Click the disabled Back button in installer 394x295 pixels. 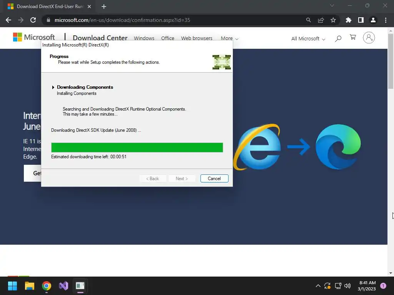(x=152, y=178)
